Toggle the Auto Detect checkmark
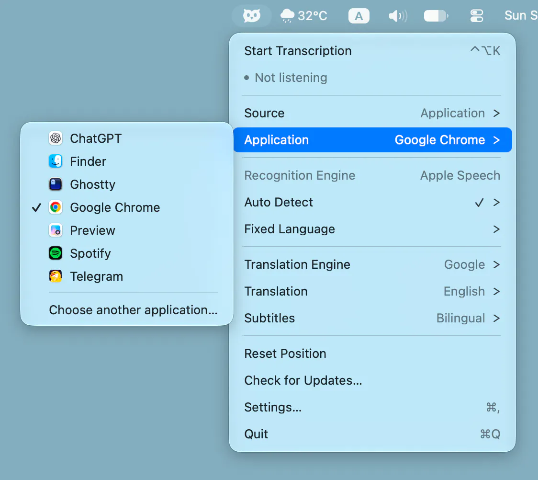 point(479,203)
